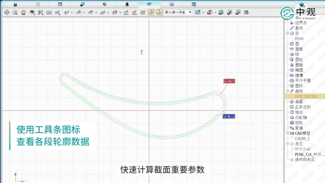Open dropdown arrow beside the report-grid icon

pyautogui.click(x=203, y=13)
